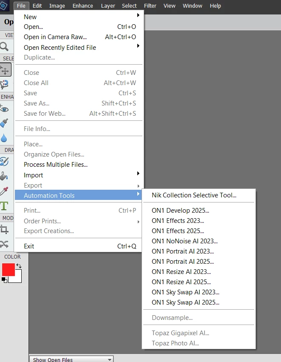Click the File Info... entry
281x362 pixels.
(x=79, y=128)
